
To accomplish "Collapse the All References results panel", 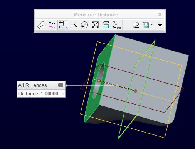I will tap(61, 85).
